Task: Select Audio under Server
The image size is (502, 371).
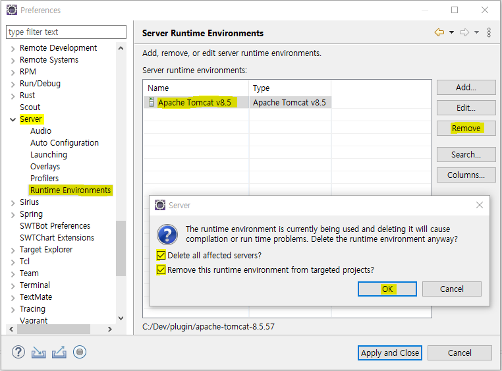Action: [x=41, y=131]
